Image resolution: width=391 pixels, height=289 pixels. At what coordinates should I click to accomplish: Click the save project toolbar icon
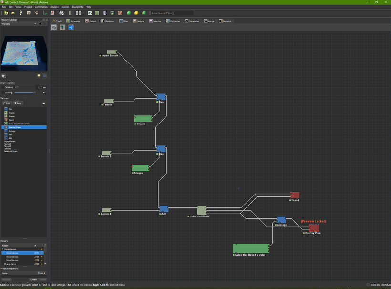29,13
